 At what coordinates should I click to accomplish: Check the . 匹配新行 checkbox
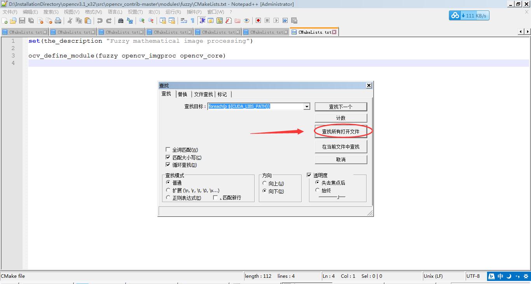point(215,198)
